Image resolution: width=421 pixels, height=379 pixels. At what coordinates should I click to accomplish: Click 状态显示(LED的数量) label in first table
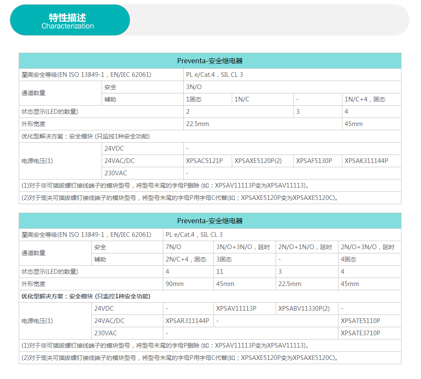coord(50,112)
